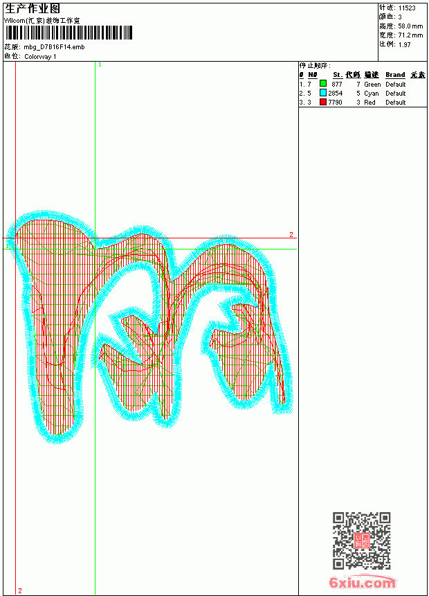Screen dimensions: 429x596
Task: Click the QR code image
Action: pos(362,541)
